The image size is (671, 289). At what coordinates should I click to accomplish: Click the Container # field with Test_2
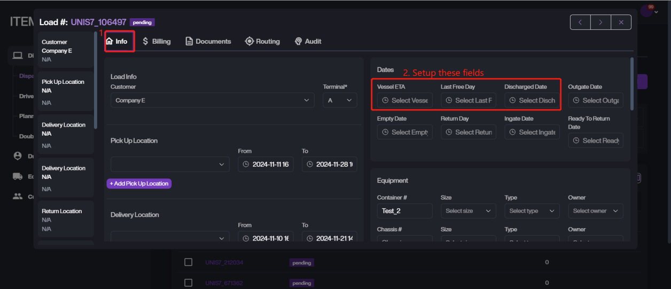(x=404, y=211)
